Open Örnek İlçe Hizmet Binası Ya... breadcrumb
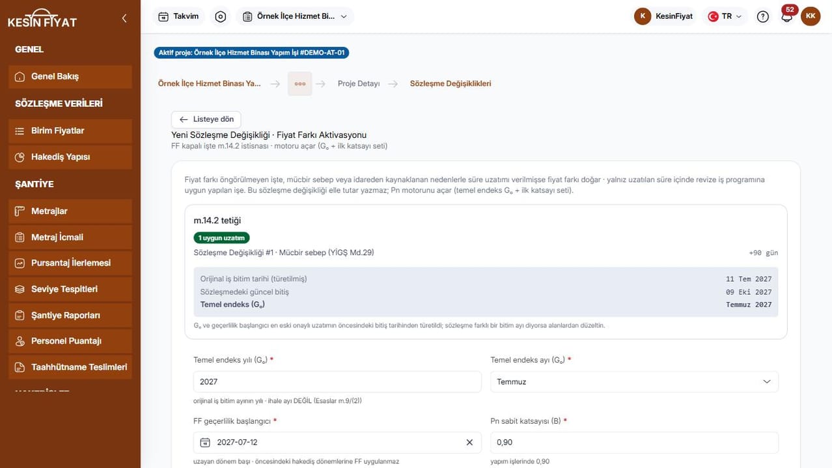 pyautogui.click(x=209, y=84)
